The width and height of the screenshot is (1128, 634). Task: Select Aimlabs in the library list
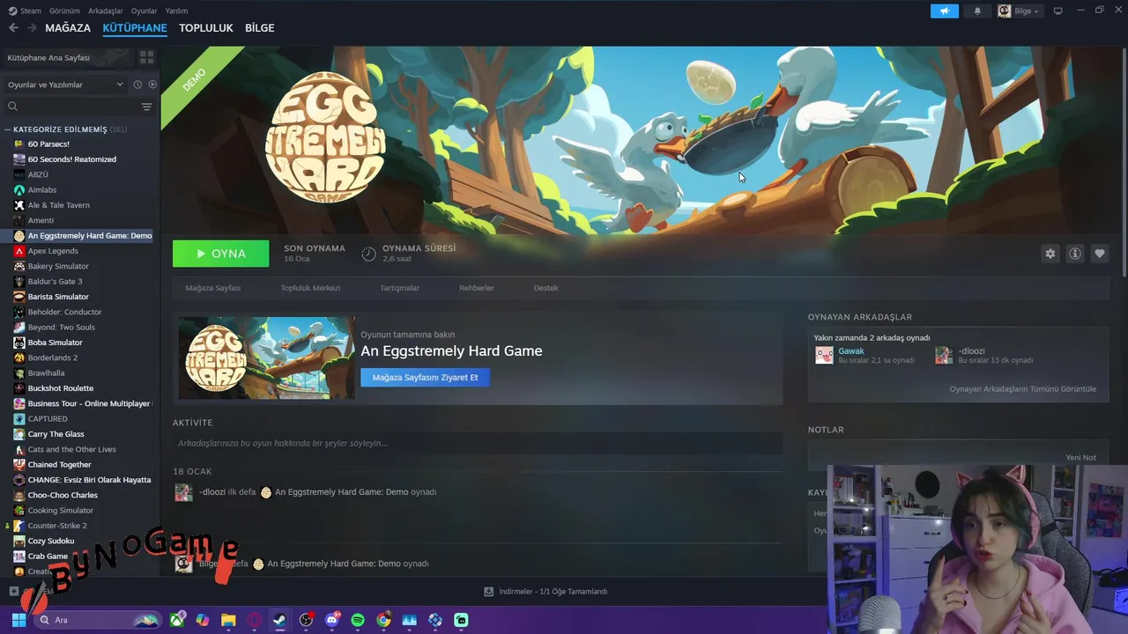coord(41,190)
